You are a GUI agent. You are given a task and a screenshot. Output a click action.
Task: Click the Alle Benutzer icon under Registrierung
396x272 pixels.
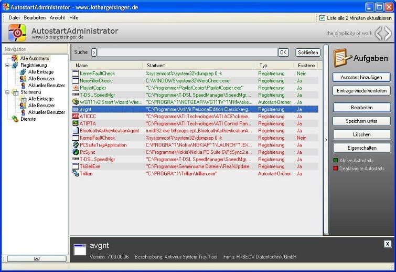click(x=23, y=79)
